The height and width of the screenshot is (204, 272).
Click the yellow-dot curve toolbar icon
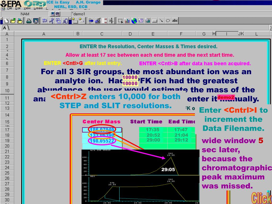[x=82, y=21]
